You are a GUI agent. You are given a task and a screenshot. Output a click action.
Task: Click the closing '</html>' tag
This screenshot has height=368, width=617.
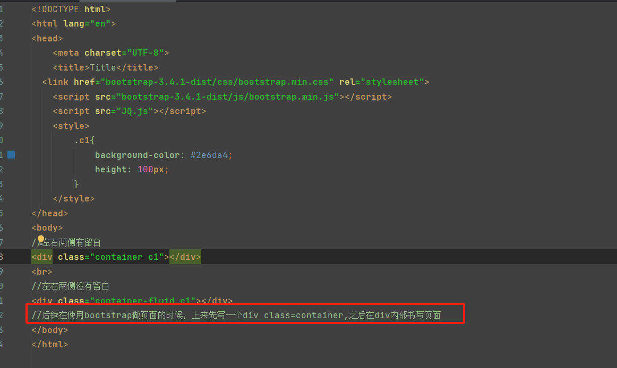pos(50,345)
